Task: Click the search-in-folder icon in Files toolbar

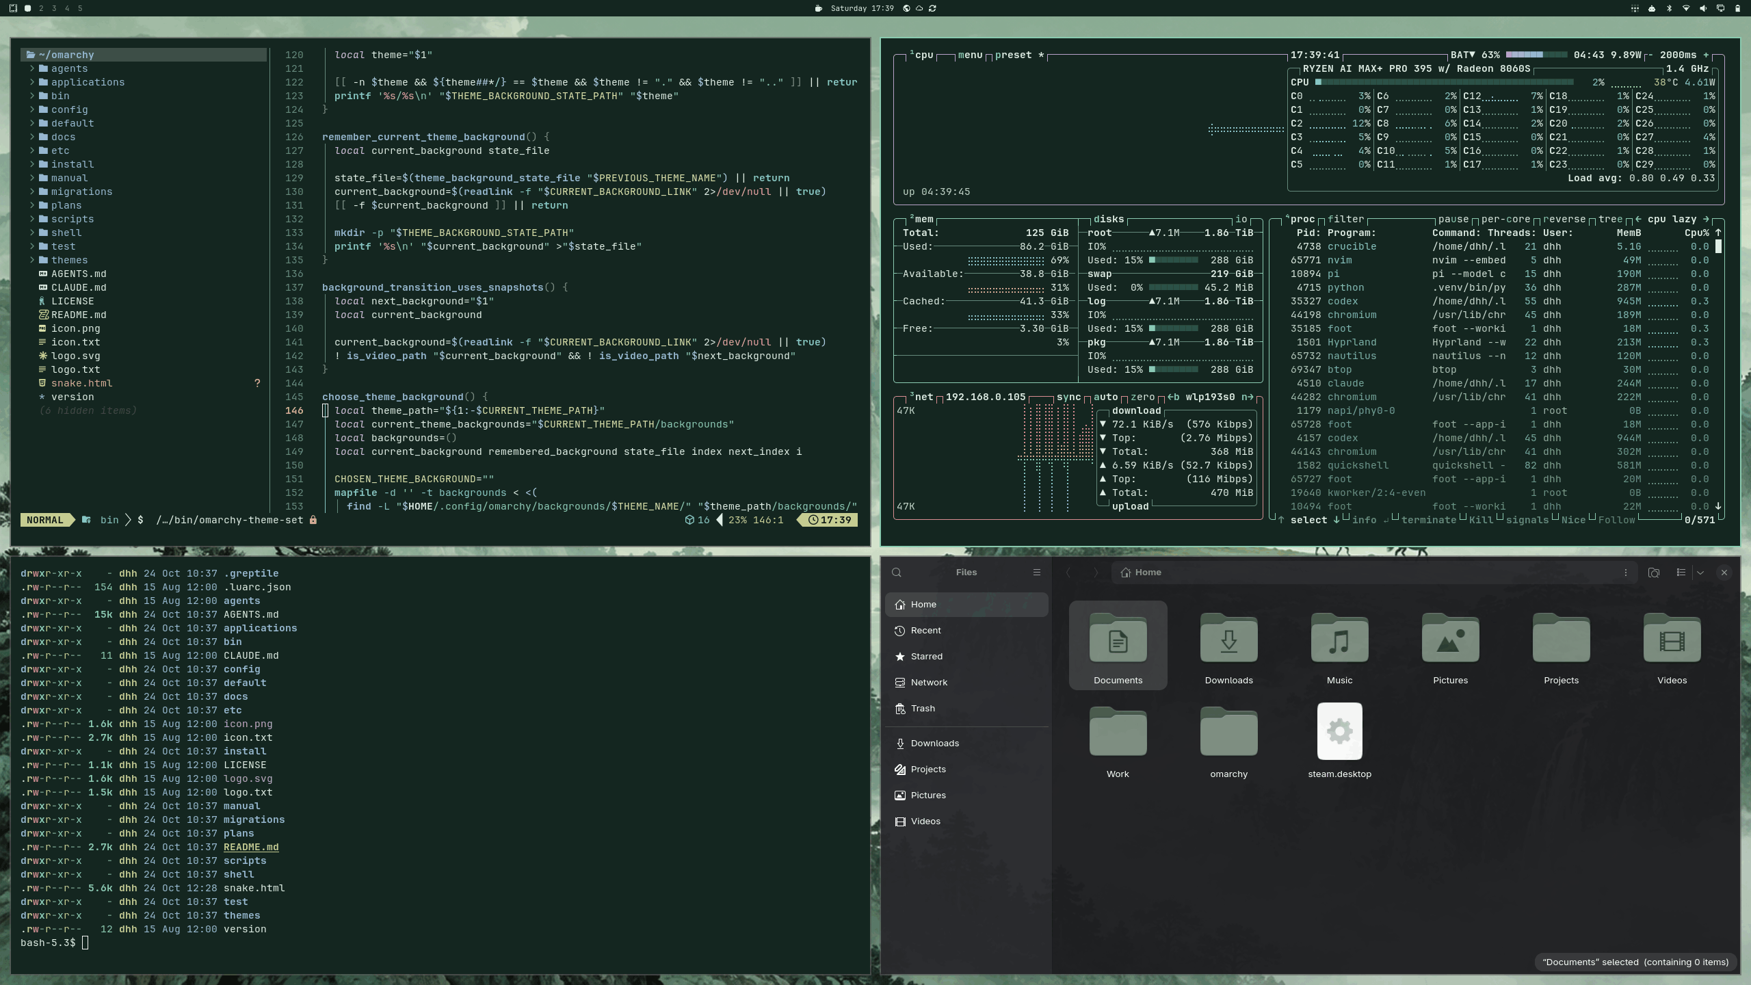Action: (x=1654, y=573)
